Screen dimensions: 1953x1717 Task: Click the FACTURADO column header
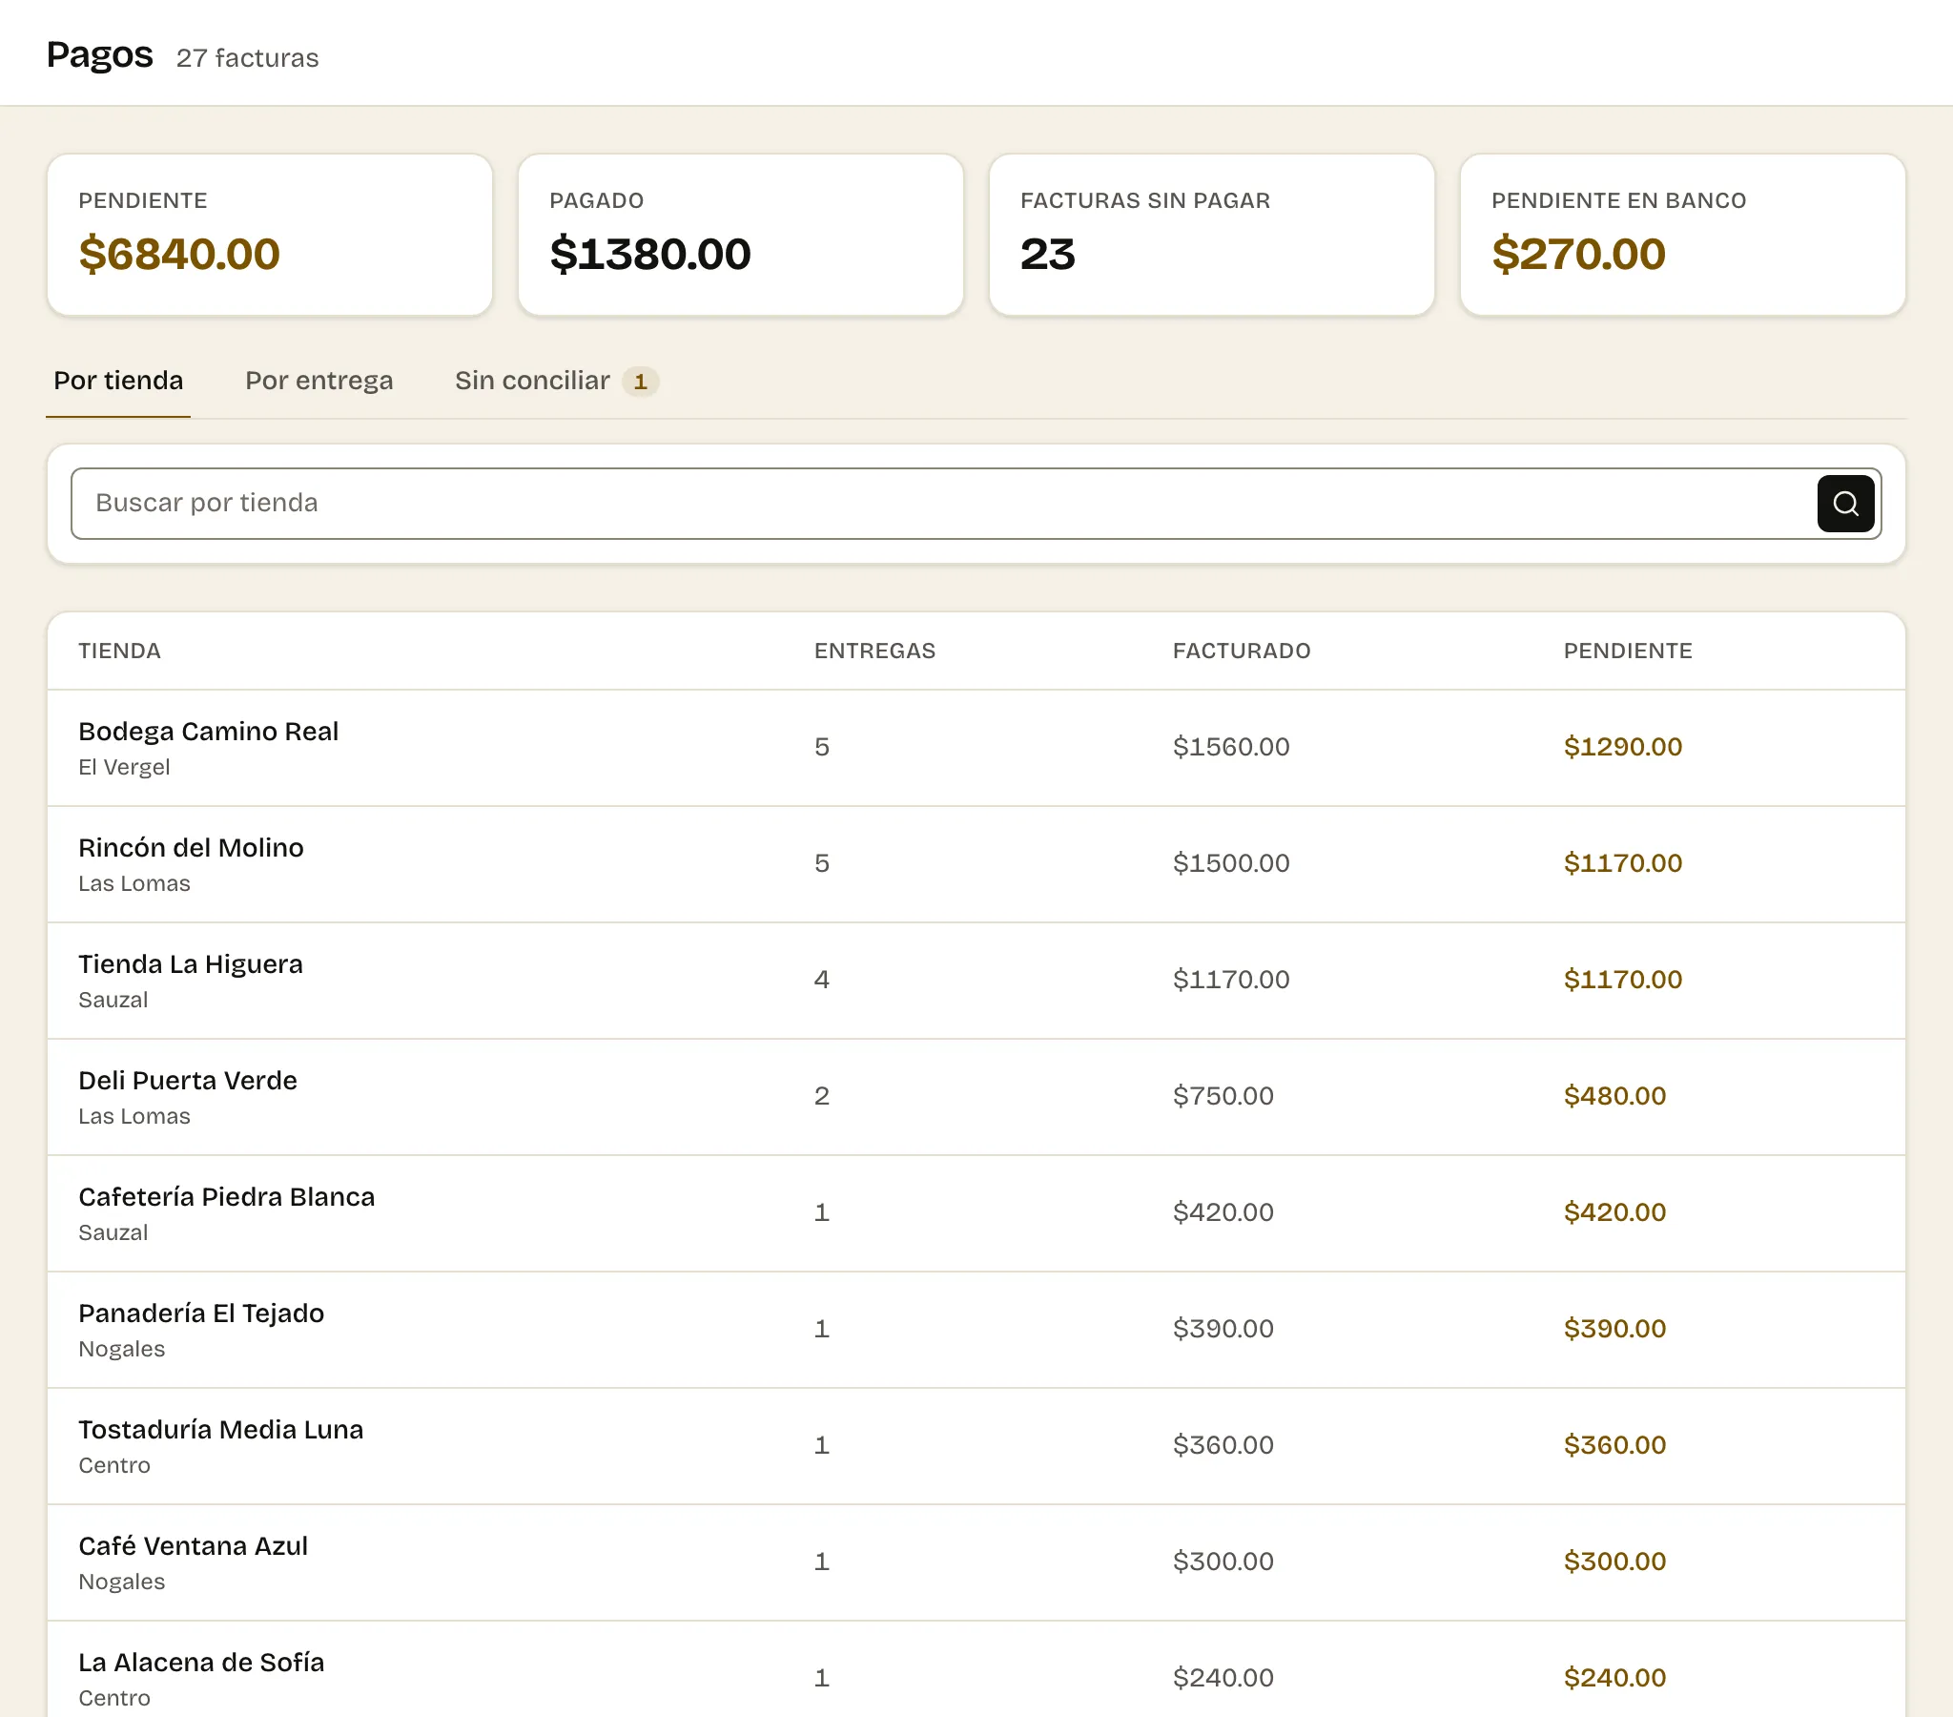[x=1242, y=652]
